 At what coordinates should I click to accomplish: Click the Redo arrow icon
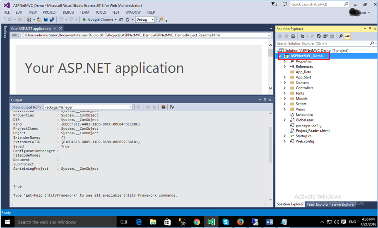(71, 19)
